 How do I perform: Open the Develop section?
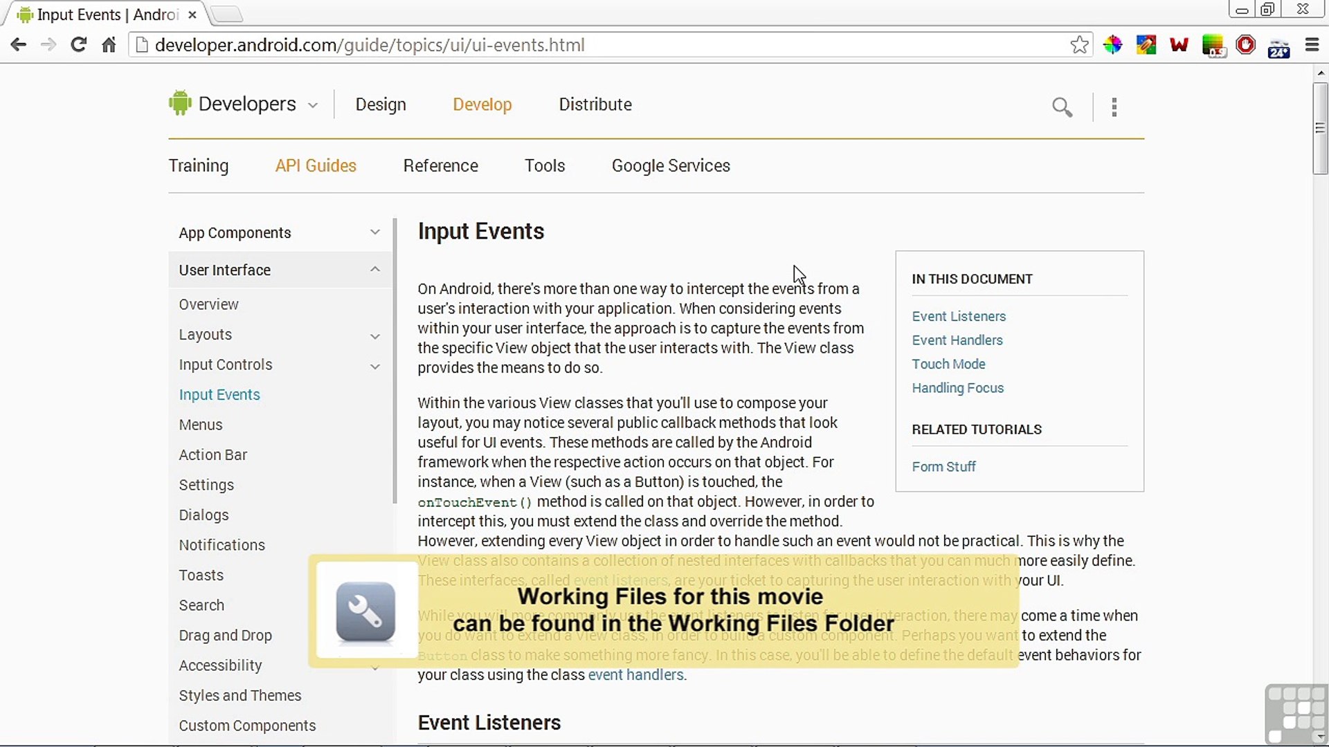click(482, 104)
